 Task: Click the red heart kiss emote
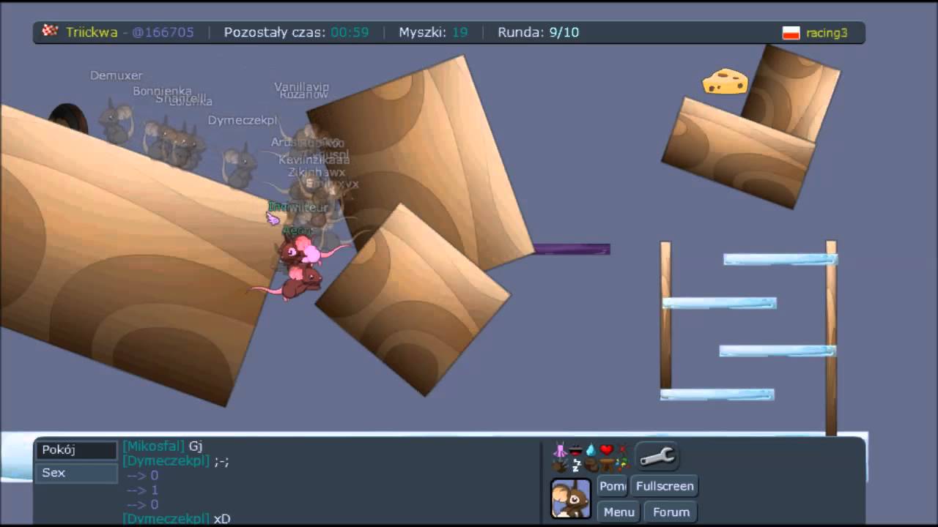pyautogui.click(x=607, y=449)
